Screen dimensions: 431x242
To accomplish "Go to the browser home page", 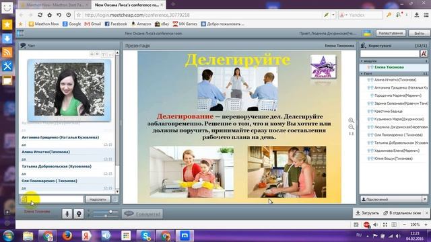I will coord(49,15).
